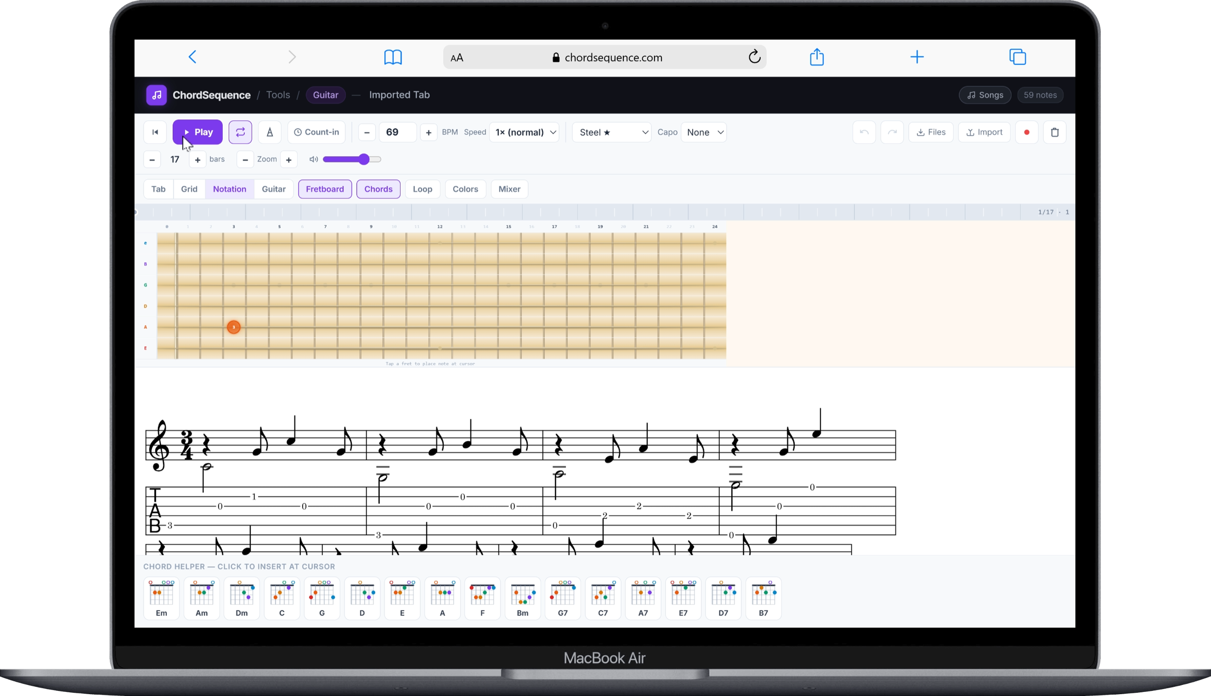Screen dimensions: 1211x696
Task: Open the Tools breadcrumb link
Action: pyautogui.click(x=278, y=95)
